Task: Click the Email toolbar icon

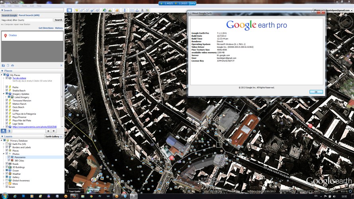Action: (129, 10)
